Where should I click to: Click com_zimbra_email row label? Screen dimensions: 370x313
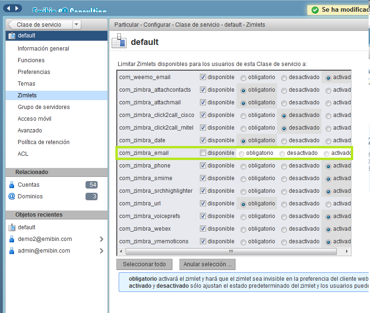coord(144,153)
